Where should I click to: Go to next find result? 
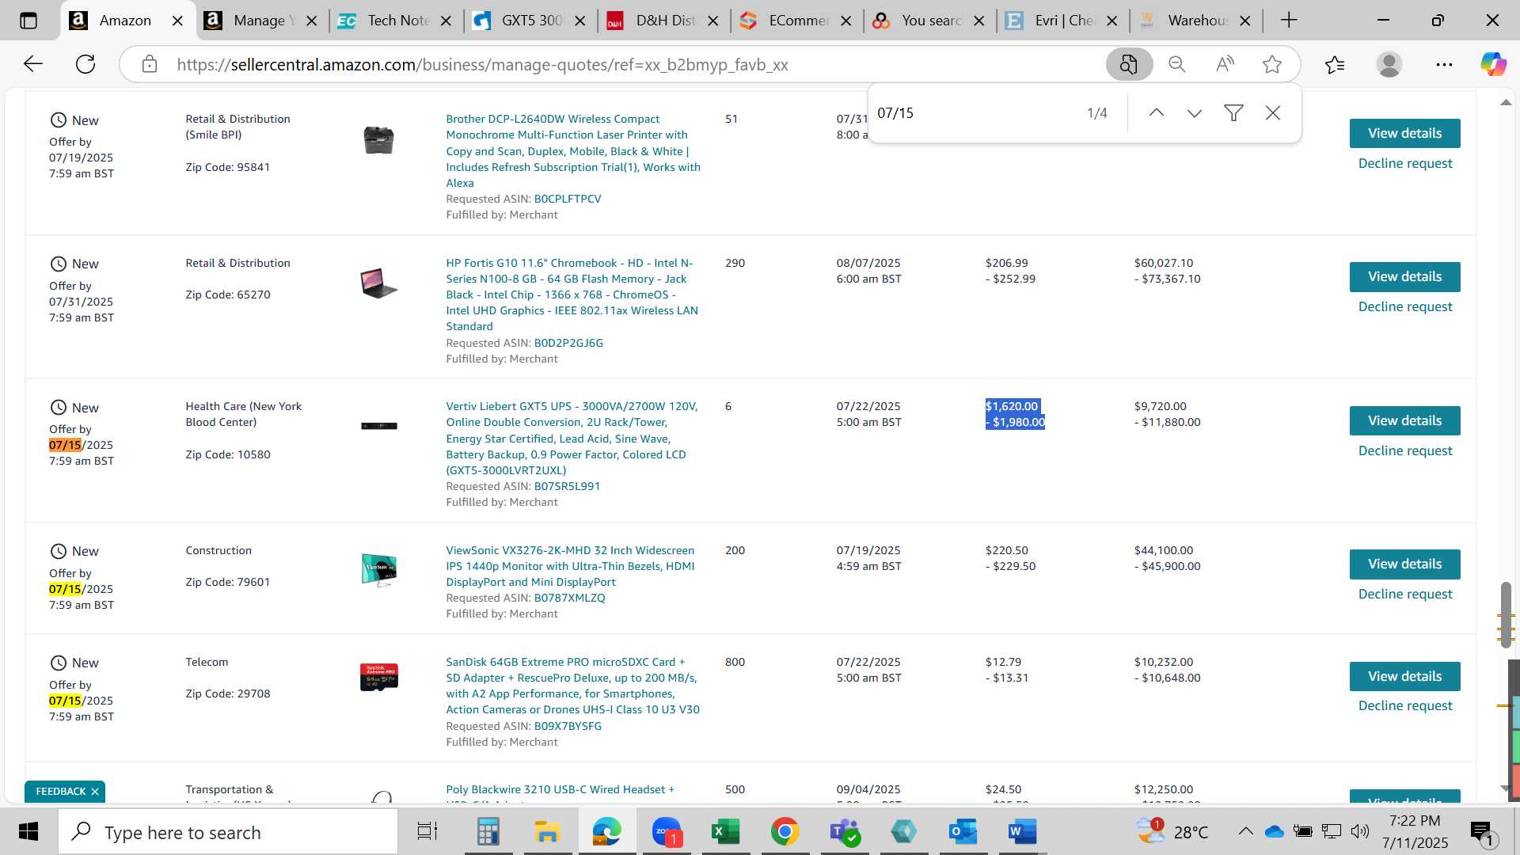pyautogui.click(x=1195, y=113)
